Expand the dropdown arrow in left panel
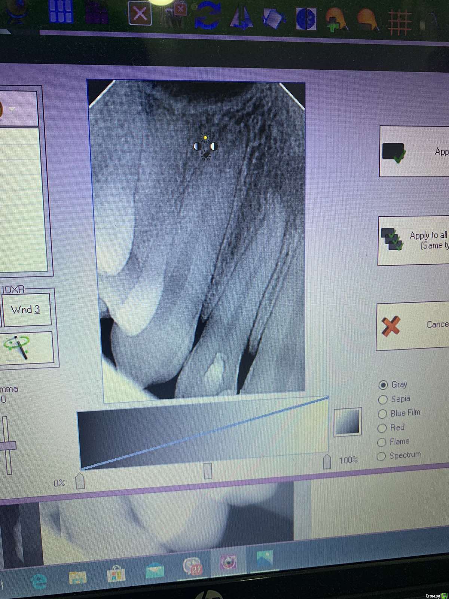Viewport: 449px width, 599px height. tap(12, 109)
